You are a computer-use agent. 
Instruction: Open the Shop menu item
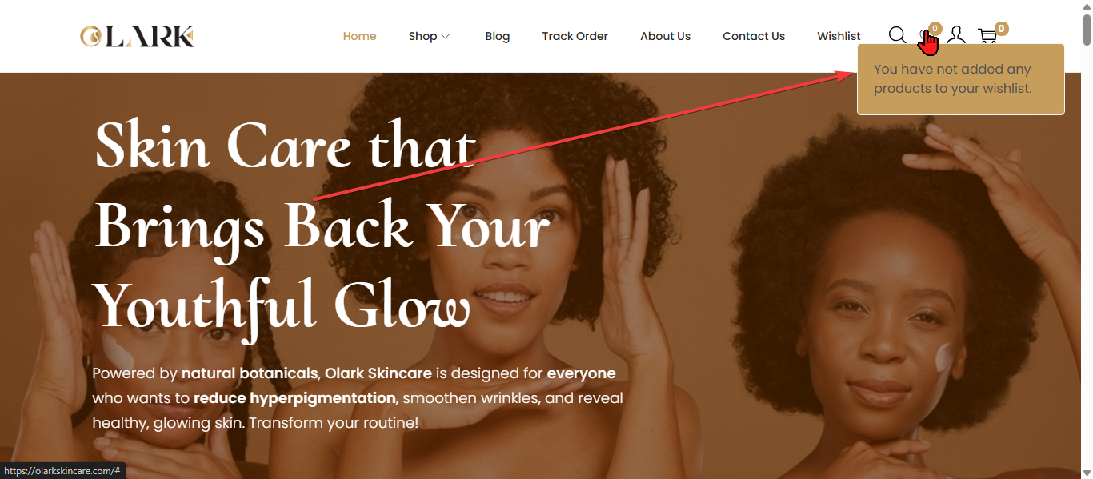[x=422, y=36]
